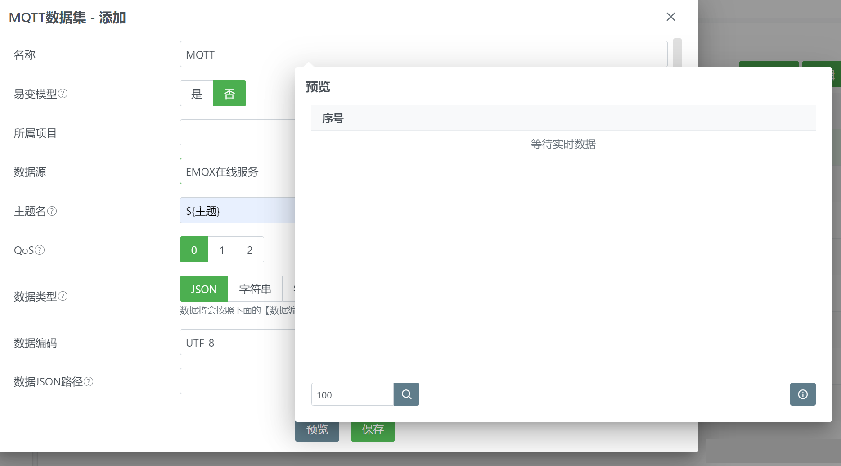Open help icon next to 数据类型

click(63, 296)
